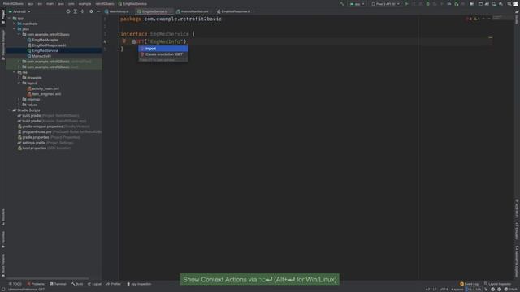Collapse the res folder
This screenshot has width=520, height=292.
coord(15,72)
